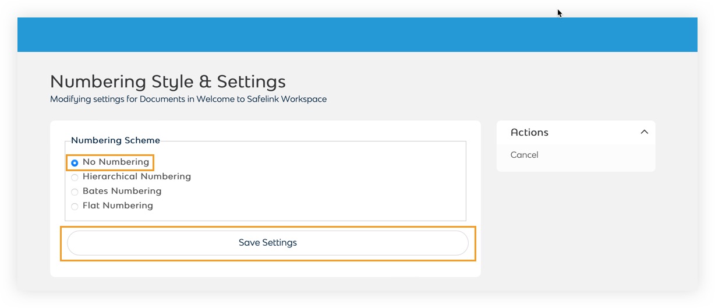715x308 pixels.
Task: Click the 'Bates Numbering' label text
Action: (x=122, y=191)
